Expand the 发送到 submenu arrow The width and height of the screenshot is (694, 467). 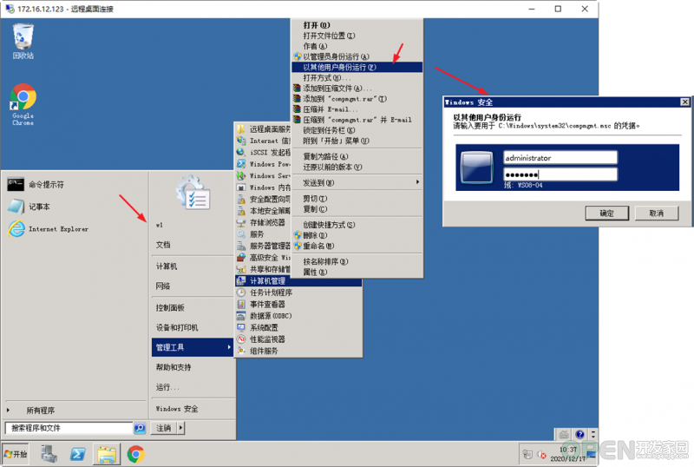[x=417, y=182]
